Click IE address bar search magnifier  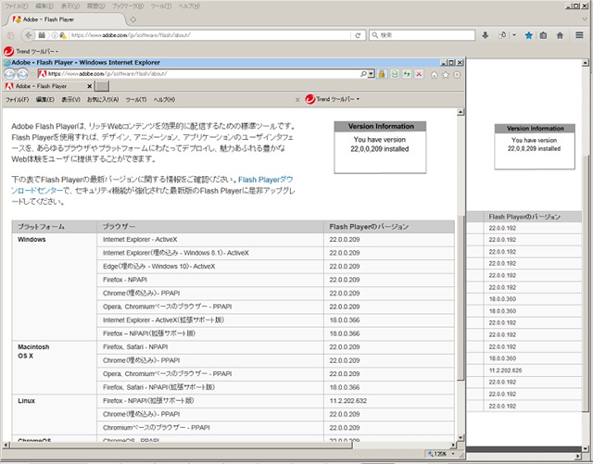click(363, 74)
